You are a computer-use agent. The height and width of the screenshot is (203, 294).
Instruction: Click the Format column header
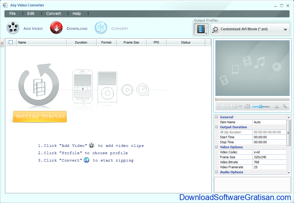point(106,42)
